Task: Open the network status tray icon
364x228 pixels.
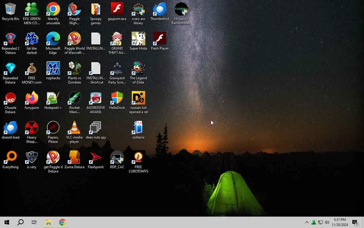Action: (320, 222)
